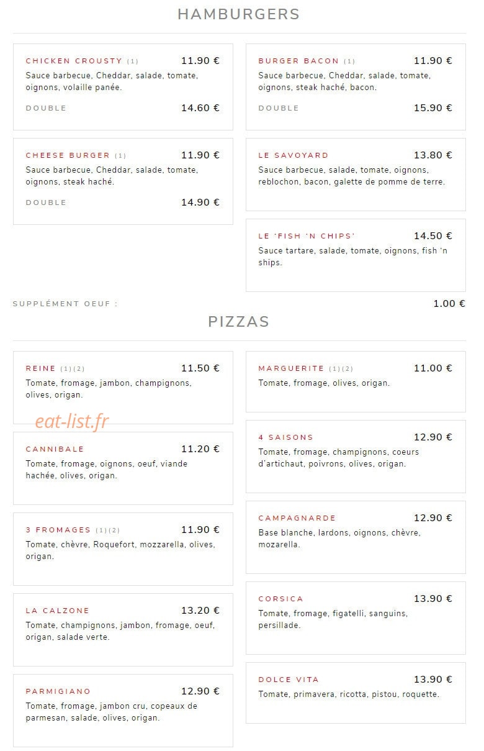Screen dimensions: 484x751
Task: Select the Reine pizza title
Action: (41, 368)
